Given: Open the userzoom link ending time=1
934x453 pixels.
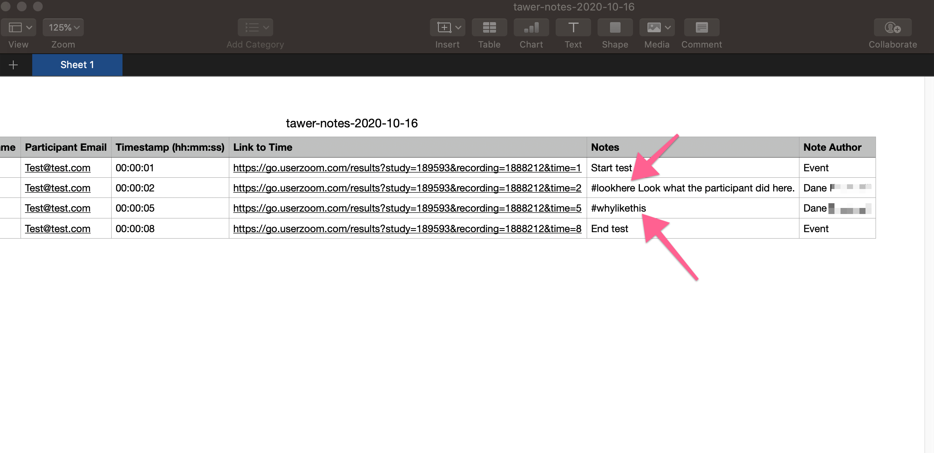Looking at the screenshot, I should click(x=407, y=168).
